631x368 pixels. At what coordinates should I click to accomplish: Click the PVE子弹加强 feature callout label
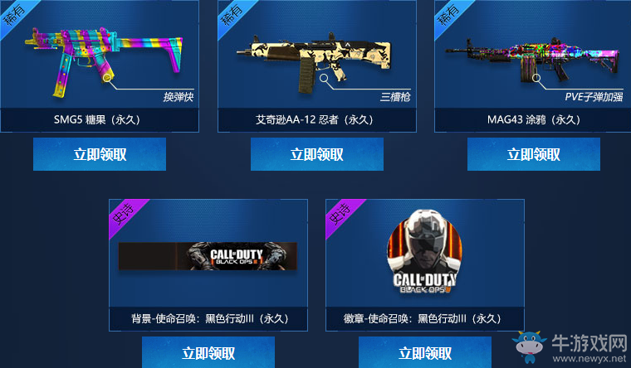[594, 97]
